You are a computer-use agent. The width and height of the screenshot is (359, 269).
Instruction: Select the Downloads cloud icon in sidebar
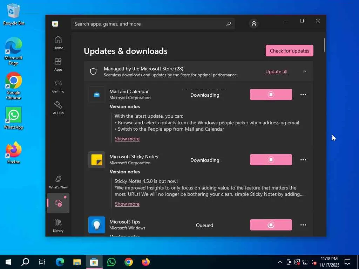58,203
